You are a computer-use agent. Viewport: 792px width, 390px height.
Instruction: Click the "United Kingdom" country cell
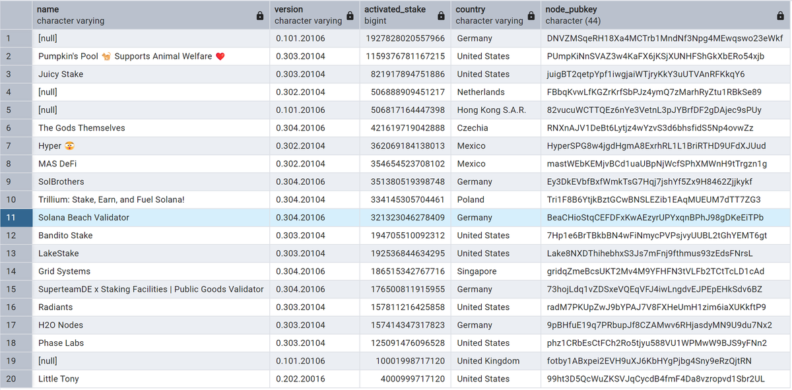495,361
